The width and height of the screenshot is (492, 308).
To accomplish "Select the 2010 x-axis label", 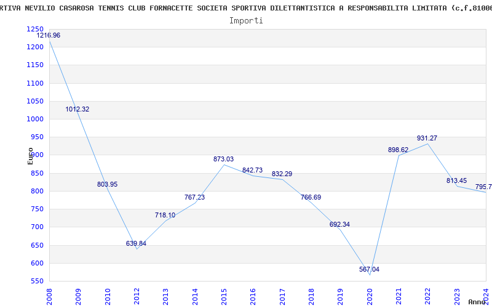I will coord(107,297).
